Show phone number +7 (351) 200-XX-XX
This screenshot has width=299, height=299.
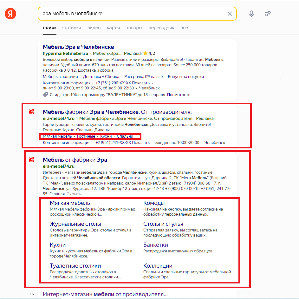point(122,83)
